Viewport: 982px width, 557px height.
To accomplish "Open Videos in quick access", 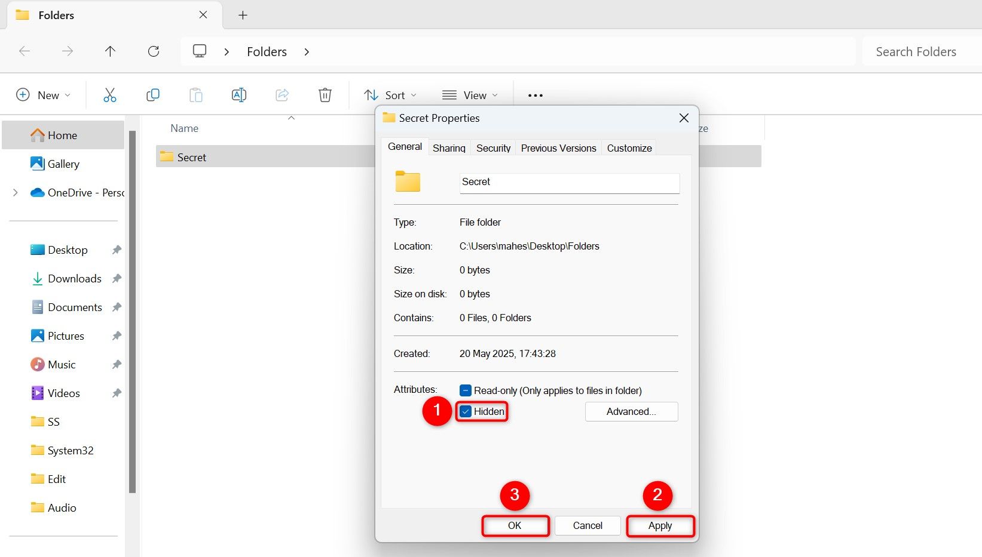I will tap(63, 393).
